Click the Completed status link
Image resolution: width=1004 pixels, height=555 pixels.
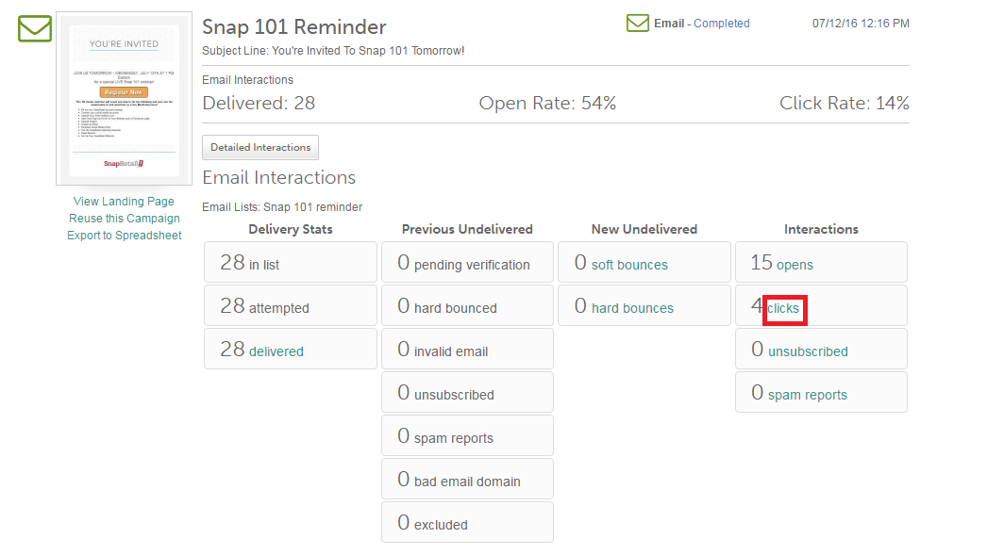coord(721,24)
